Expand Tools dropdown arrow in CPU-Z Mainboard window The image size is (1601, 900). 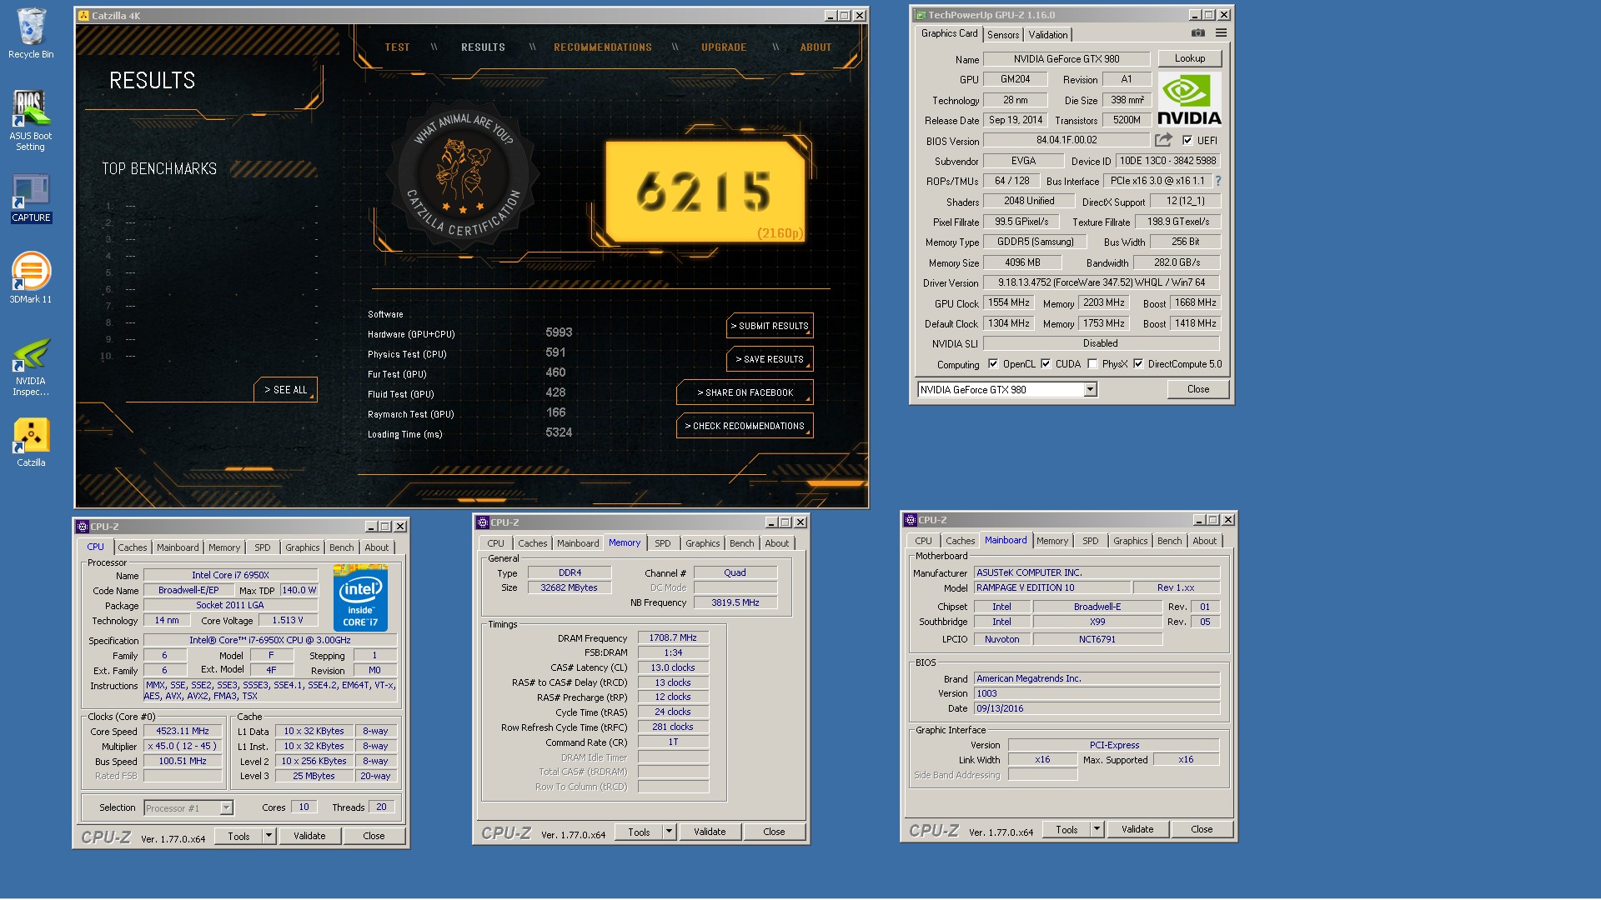(1097, 829)
